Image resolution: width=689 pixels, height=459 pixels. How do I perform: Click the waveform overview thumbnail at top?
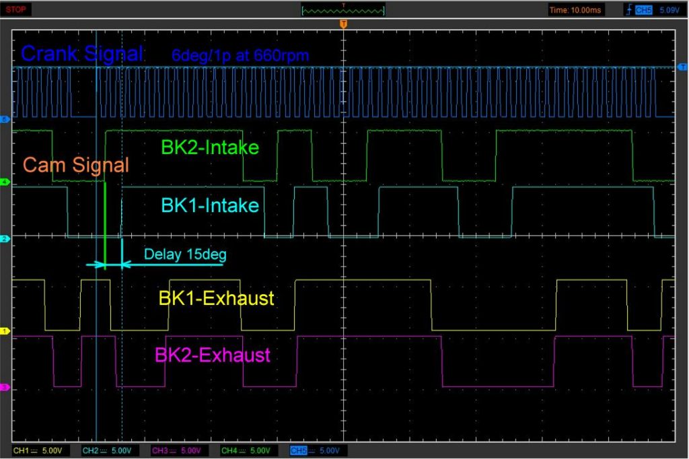[343, 10]
